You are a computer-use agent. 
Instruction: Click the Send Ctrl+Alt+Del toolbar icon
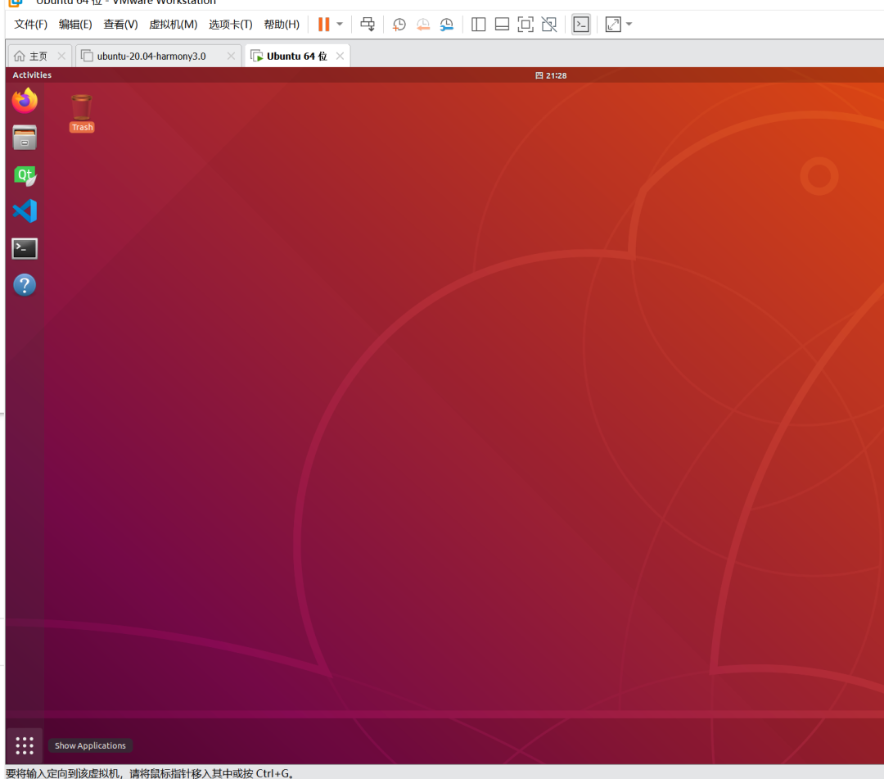[x=368, y=25]
